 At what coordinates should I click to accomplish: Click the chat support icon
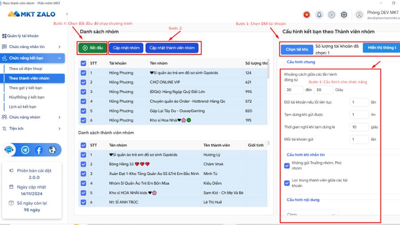[x=9, y=150]
